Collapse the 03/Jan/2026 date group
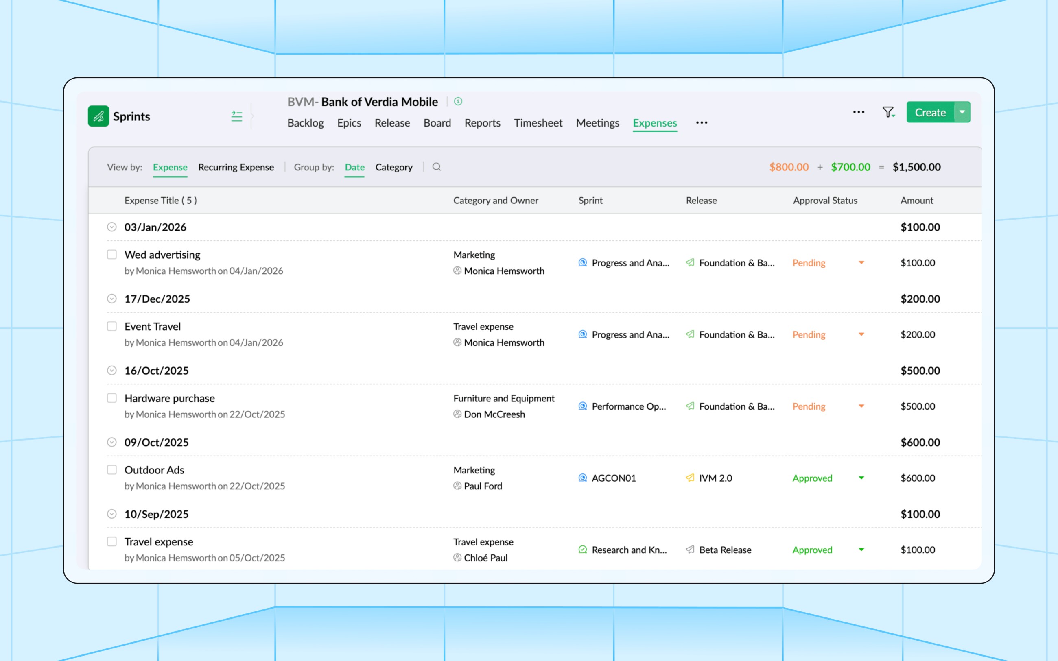Viewport: 1058px width, 661px height. tap(112, 227)
